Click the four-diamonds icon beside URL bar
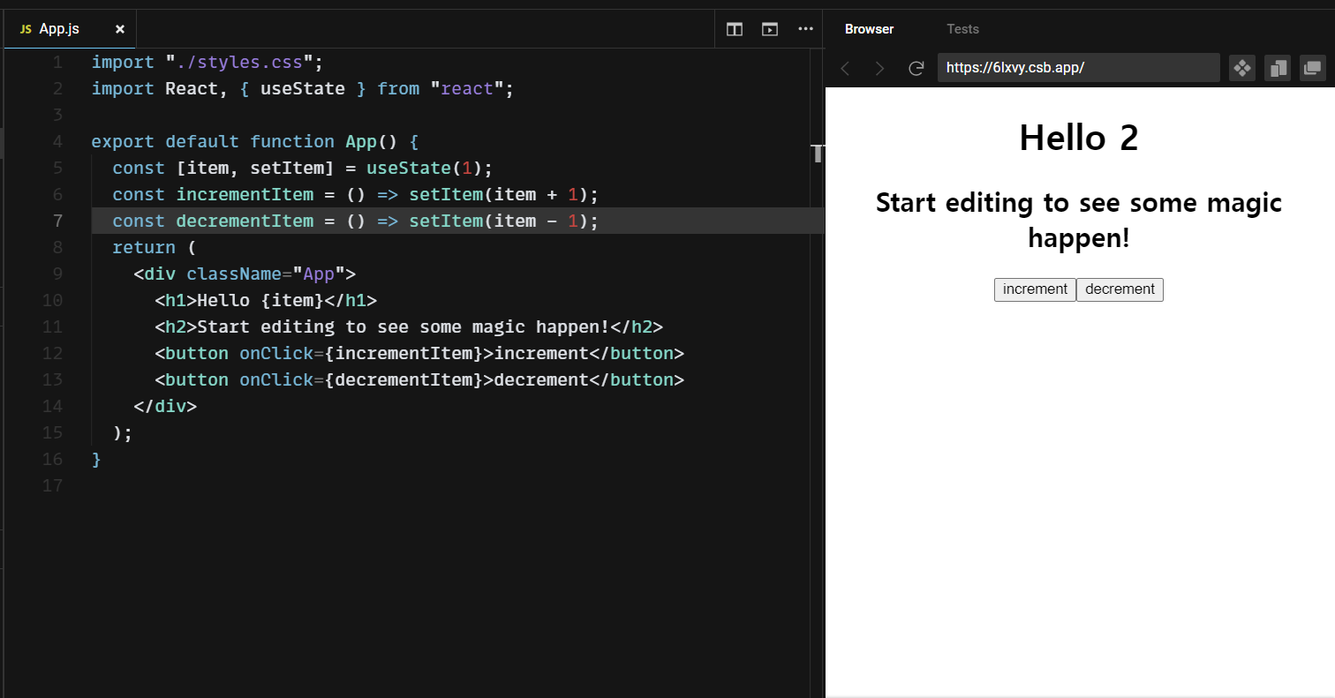The width and height of the screenshot is (1335, 698). (x=1242, y=68)
